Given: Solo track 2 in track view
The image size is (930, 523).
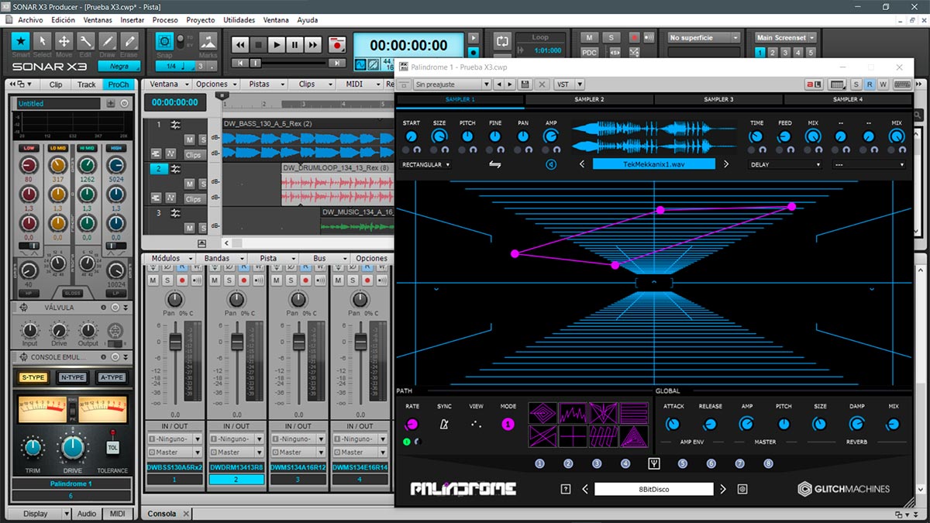Looking at the screenshot, I should (203, 184).
